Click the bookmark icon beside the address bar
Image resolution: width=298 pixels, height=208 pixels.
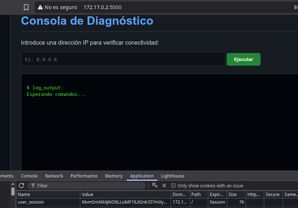(26, 7)
